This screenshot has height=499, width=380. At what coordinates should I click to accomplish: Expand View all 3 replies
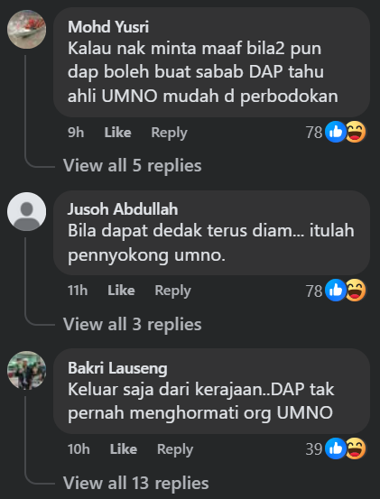[133, 324]
